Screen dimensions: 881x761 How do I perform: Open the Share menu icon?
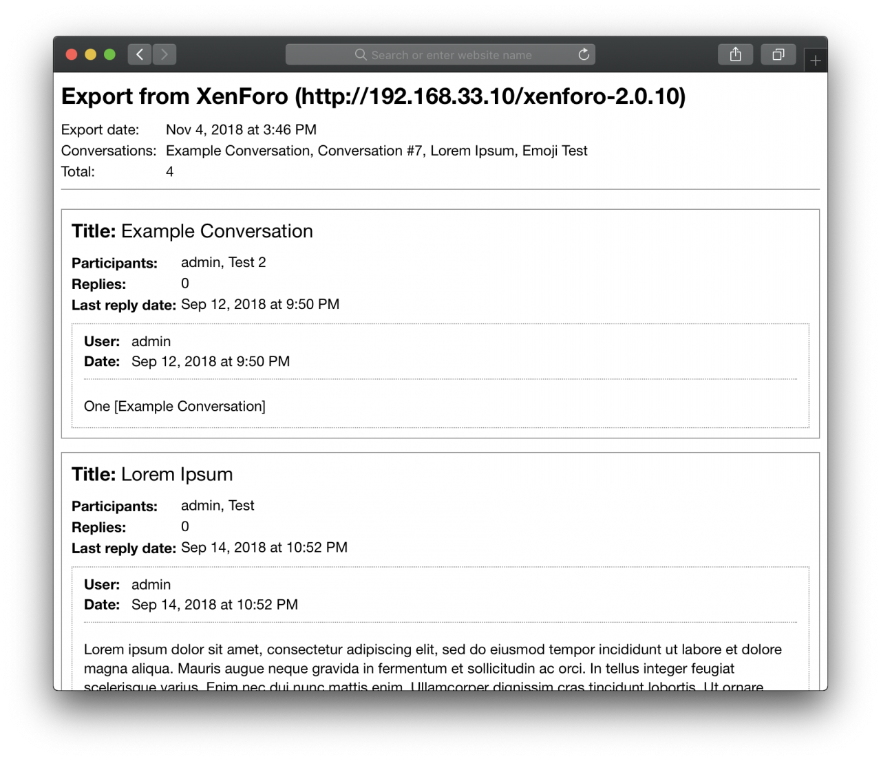coord(735,54)
